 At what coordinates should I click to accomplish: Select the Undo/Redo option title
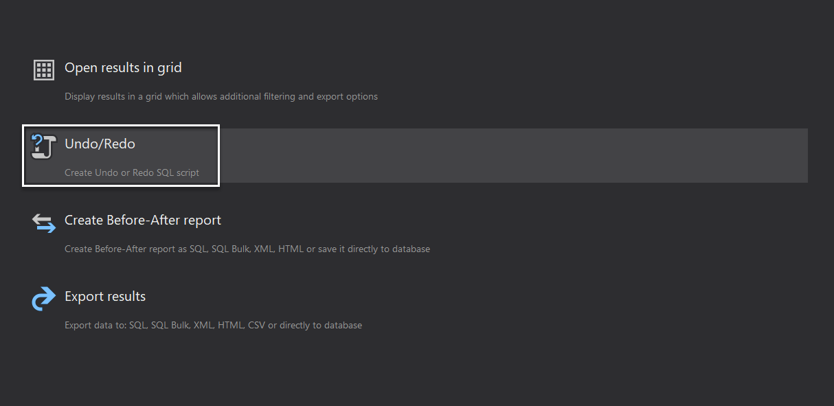pyautogui.click(x=100, y=144)
